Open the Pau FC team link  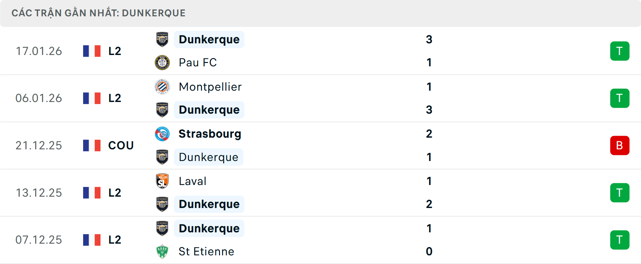(x=198, y=63)
